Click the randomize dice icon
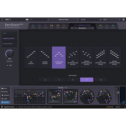Viewport: 126px width, 126px height. click(x=27, y=20)
